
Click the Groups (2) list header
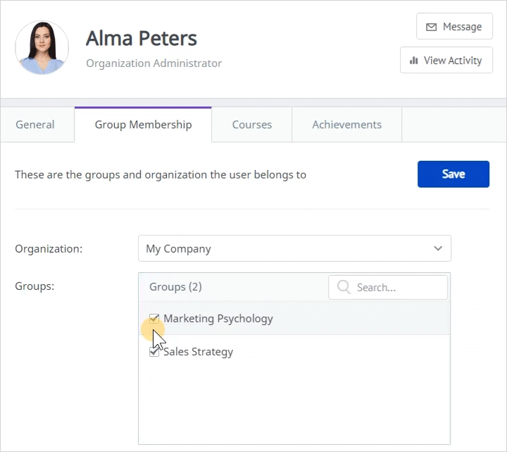coord(175,287)
